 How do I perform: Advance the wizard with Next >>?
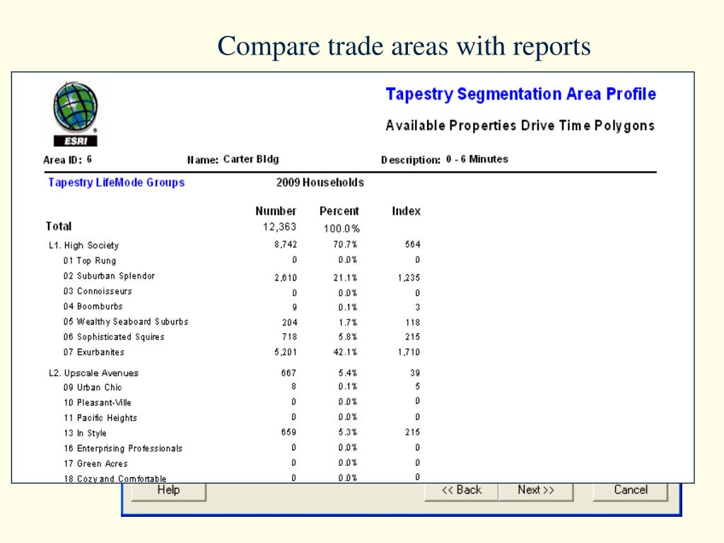pos(536,491)
